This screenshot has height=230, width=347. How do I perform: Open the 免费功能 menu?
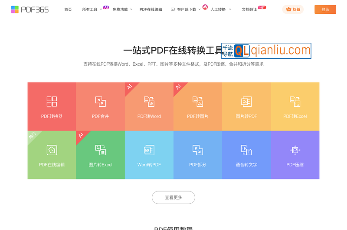[120, 10]
